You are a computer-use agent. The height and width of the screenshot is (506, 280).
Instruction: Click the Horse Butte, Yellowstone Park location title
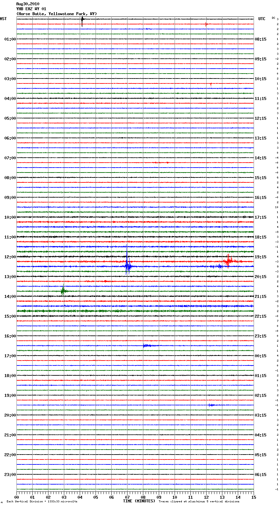(x=57, y=14)
